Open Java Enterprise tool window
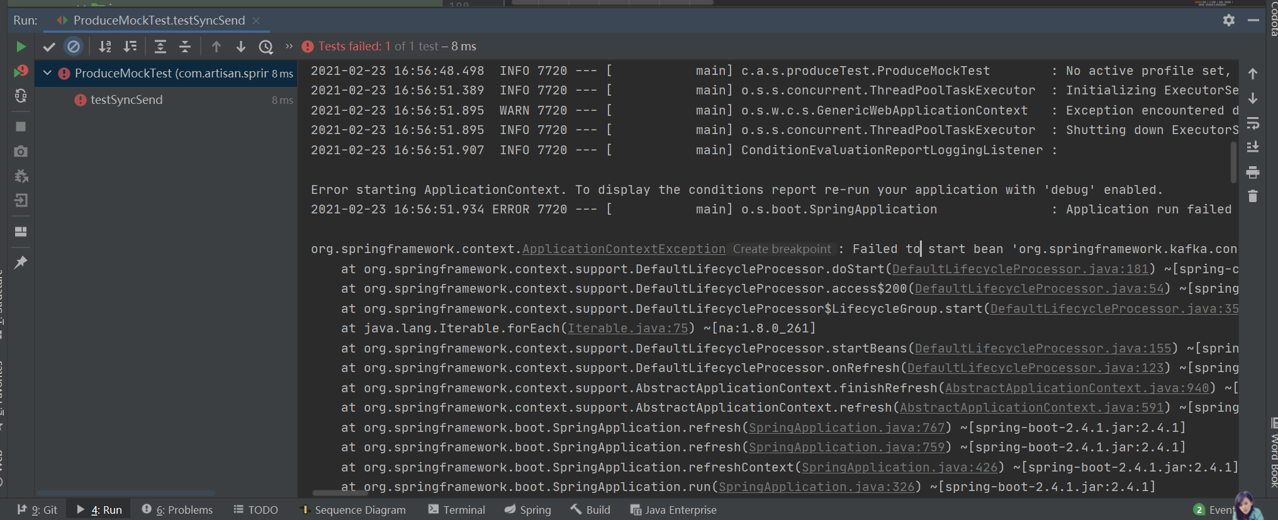 tap(673, 509)
